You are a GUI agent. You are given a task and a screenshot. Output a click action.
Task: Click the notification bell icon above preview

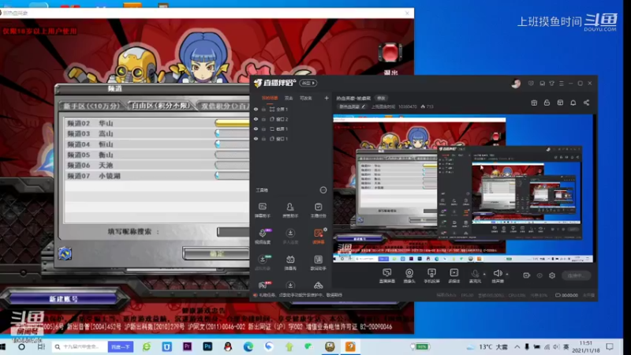[x=573, y=103]
